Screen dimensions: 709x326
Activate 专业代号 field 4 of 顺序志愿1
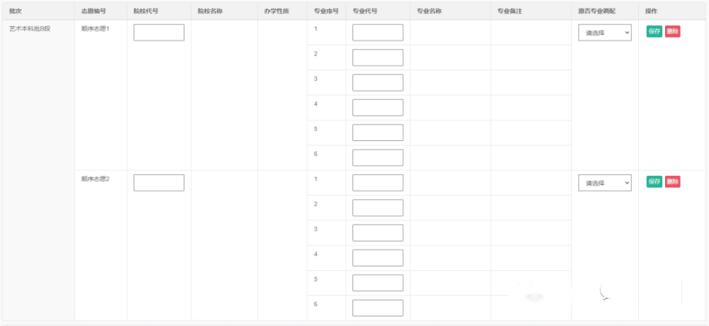click(x=378, y=108)
